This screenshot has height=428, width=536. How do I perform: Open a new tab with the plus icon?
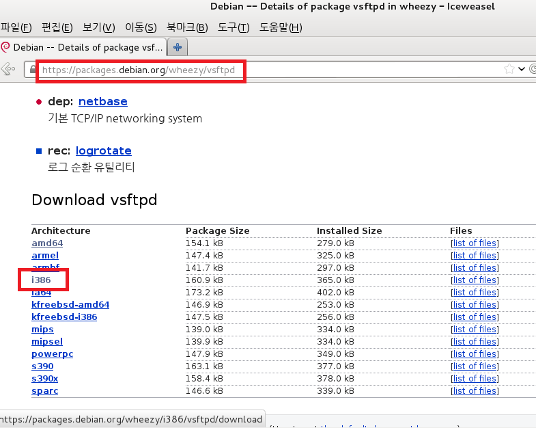178,47
